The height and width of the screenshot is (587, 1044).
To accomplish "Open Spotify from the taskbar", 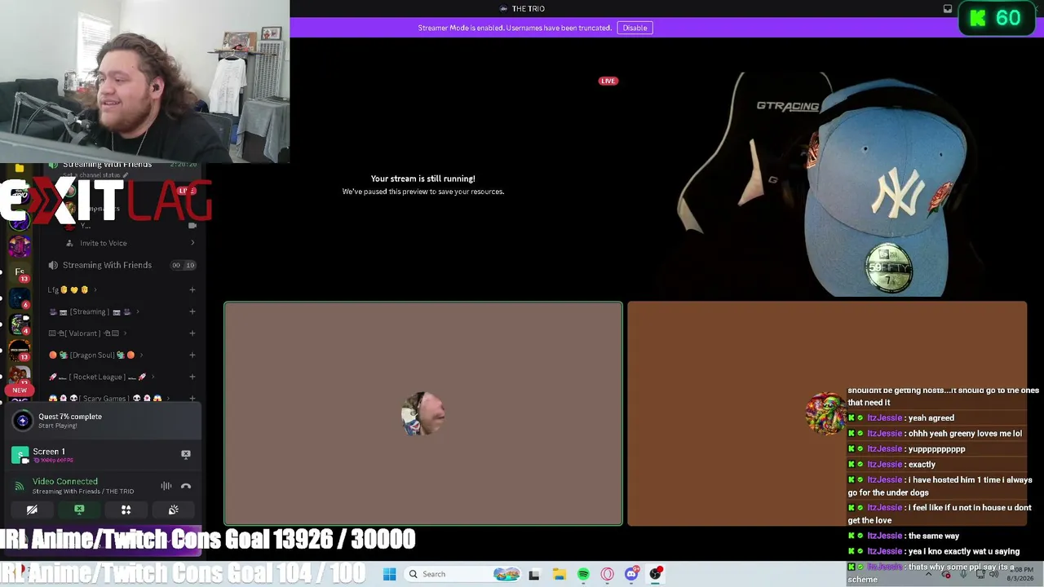I will [583, 574].
